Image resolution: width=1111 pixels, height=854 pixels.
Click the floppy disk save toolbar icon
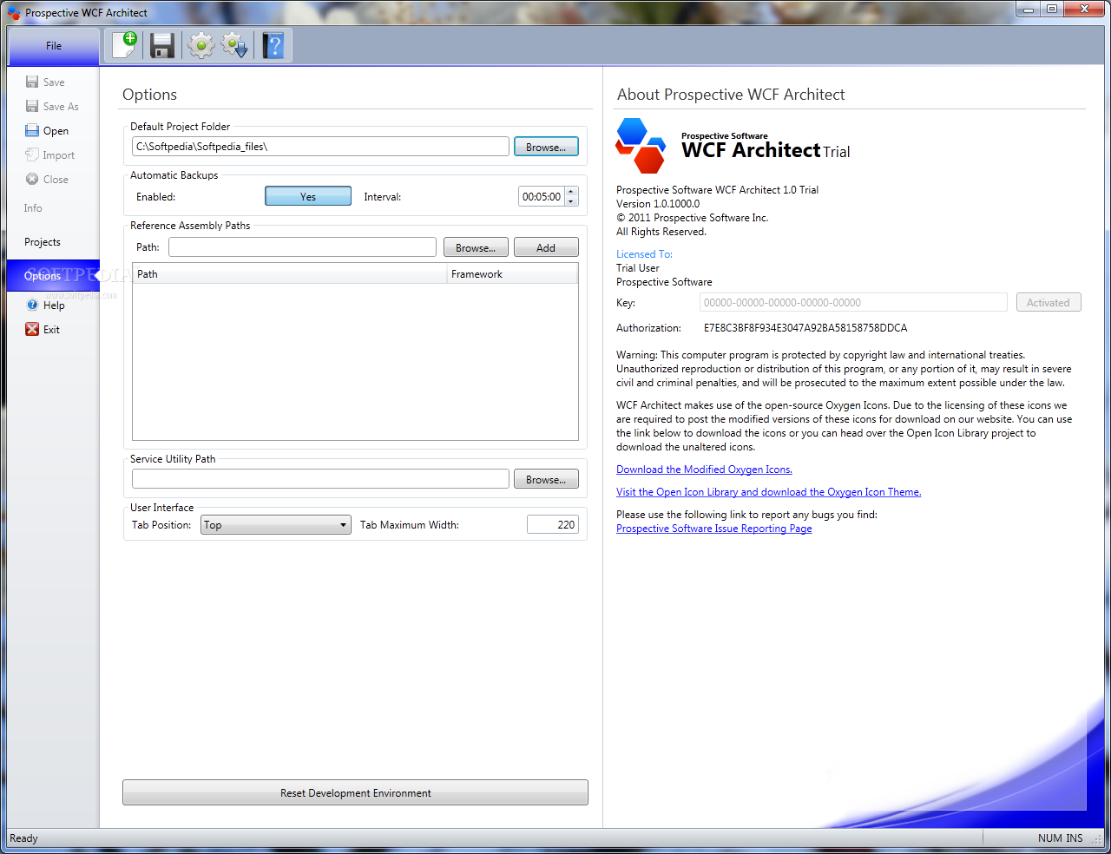[x=162, y=45]
